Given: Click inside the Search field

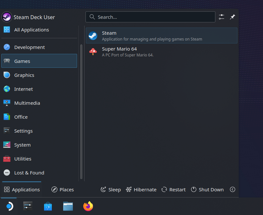Looking at the screenshot, I should coord(150,17).
